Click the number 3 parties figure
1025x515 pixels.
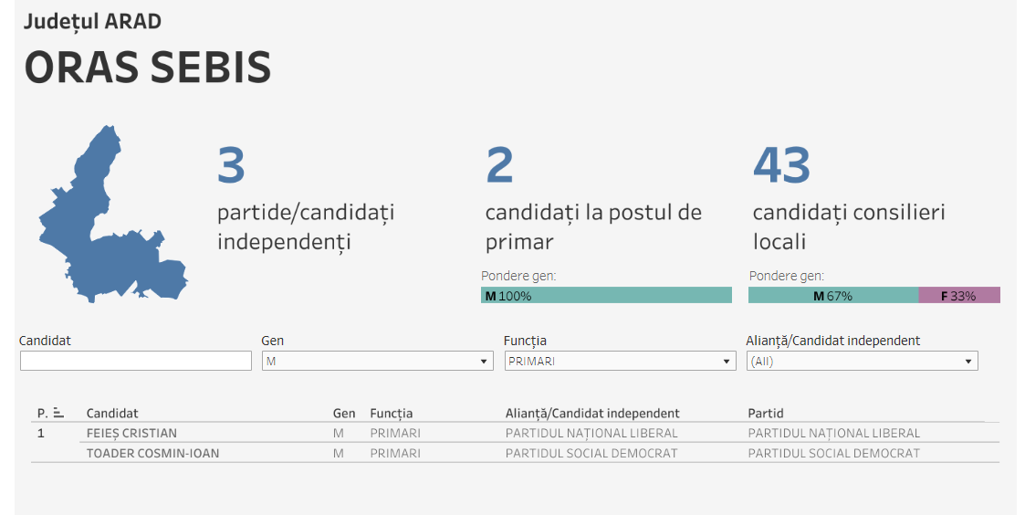coord(231,165)
